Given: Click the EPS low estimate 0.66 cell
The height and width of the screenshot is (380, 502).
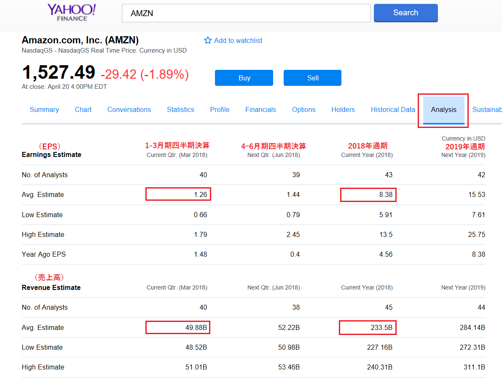Looking at the screenshot, I should [x=200, y=215].
